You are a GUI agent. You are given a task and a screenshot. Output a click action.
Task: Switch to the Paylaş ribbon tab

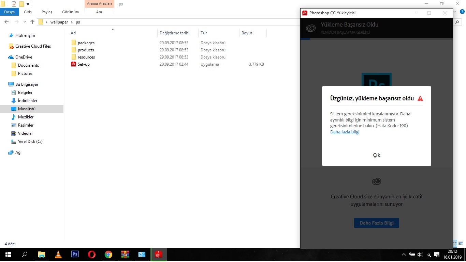click(x=47, y=12)
